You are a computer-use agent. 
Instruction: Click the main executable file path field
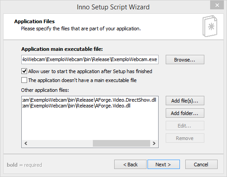tap(90, 59)
